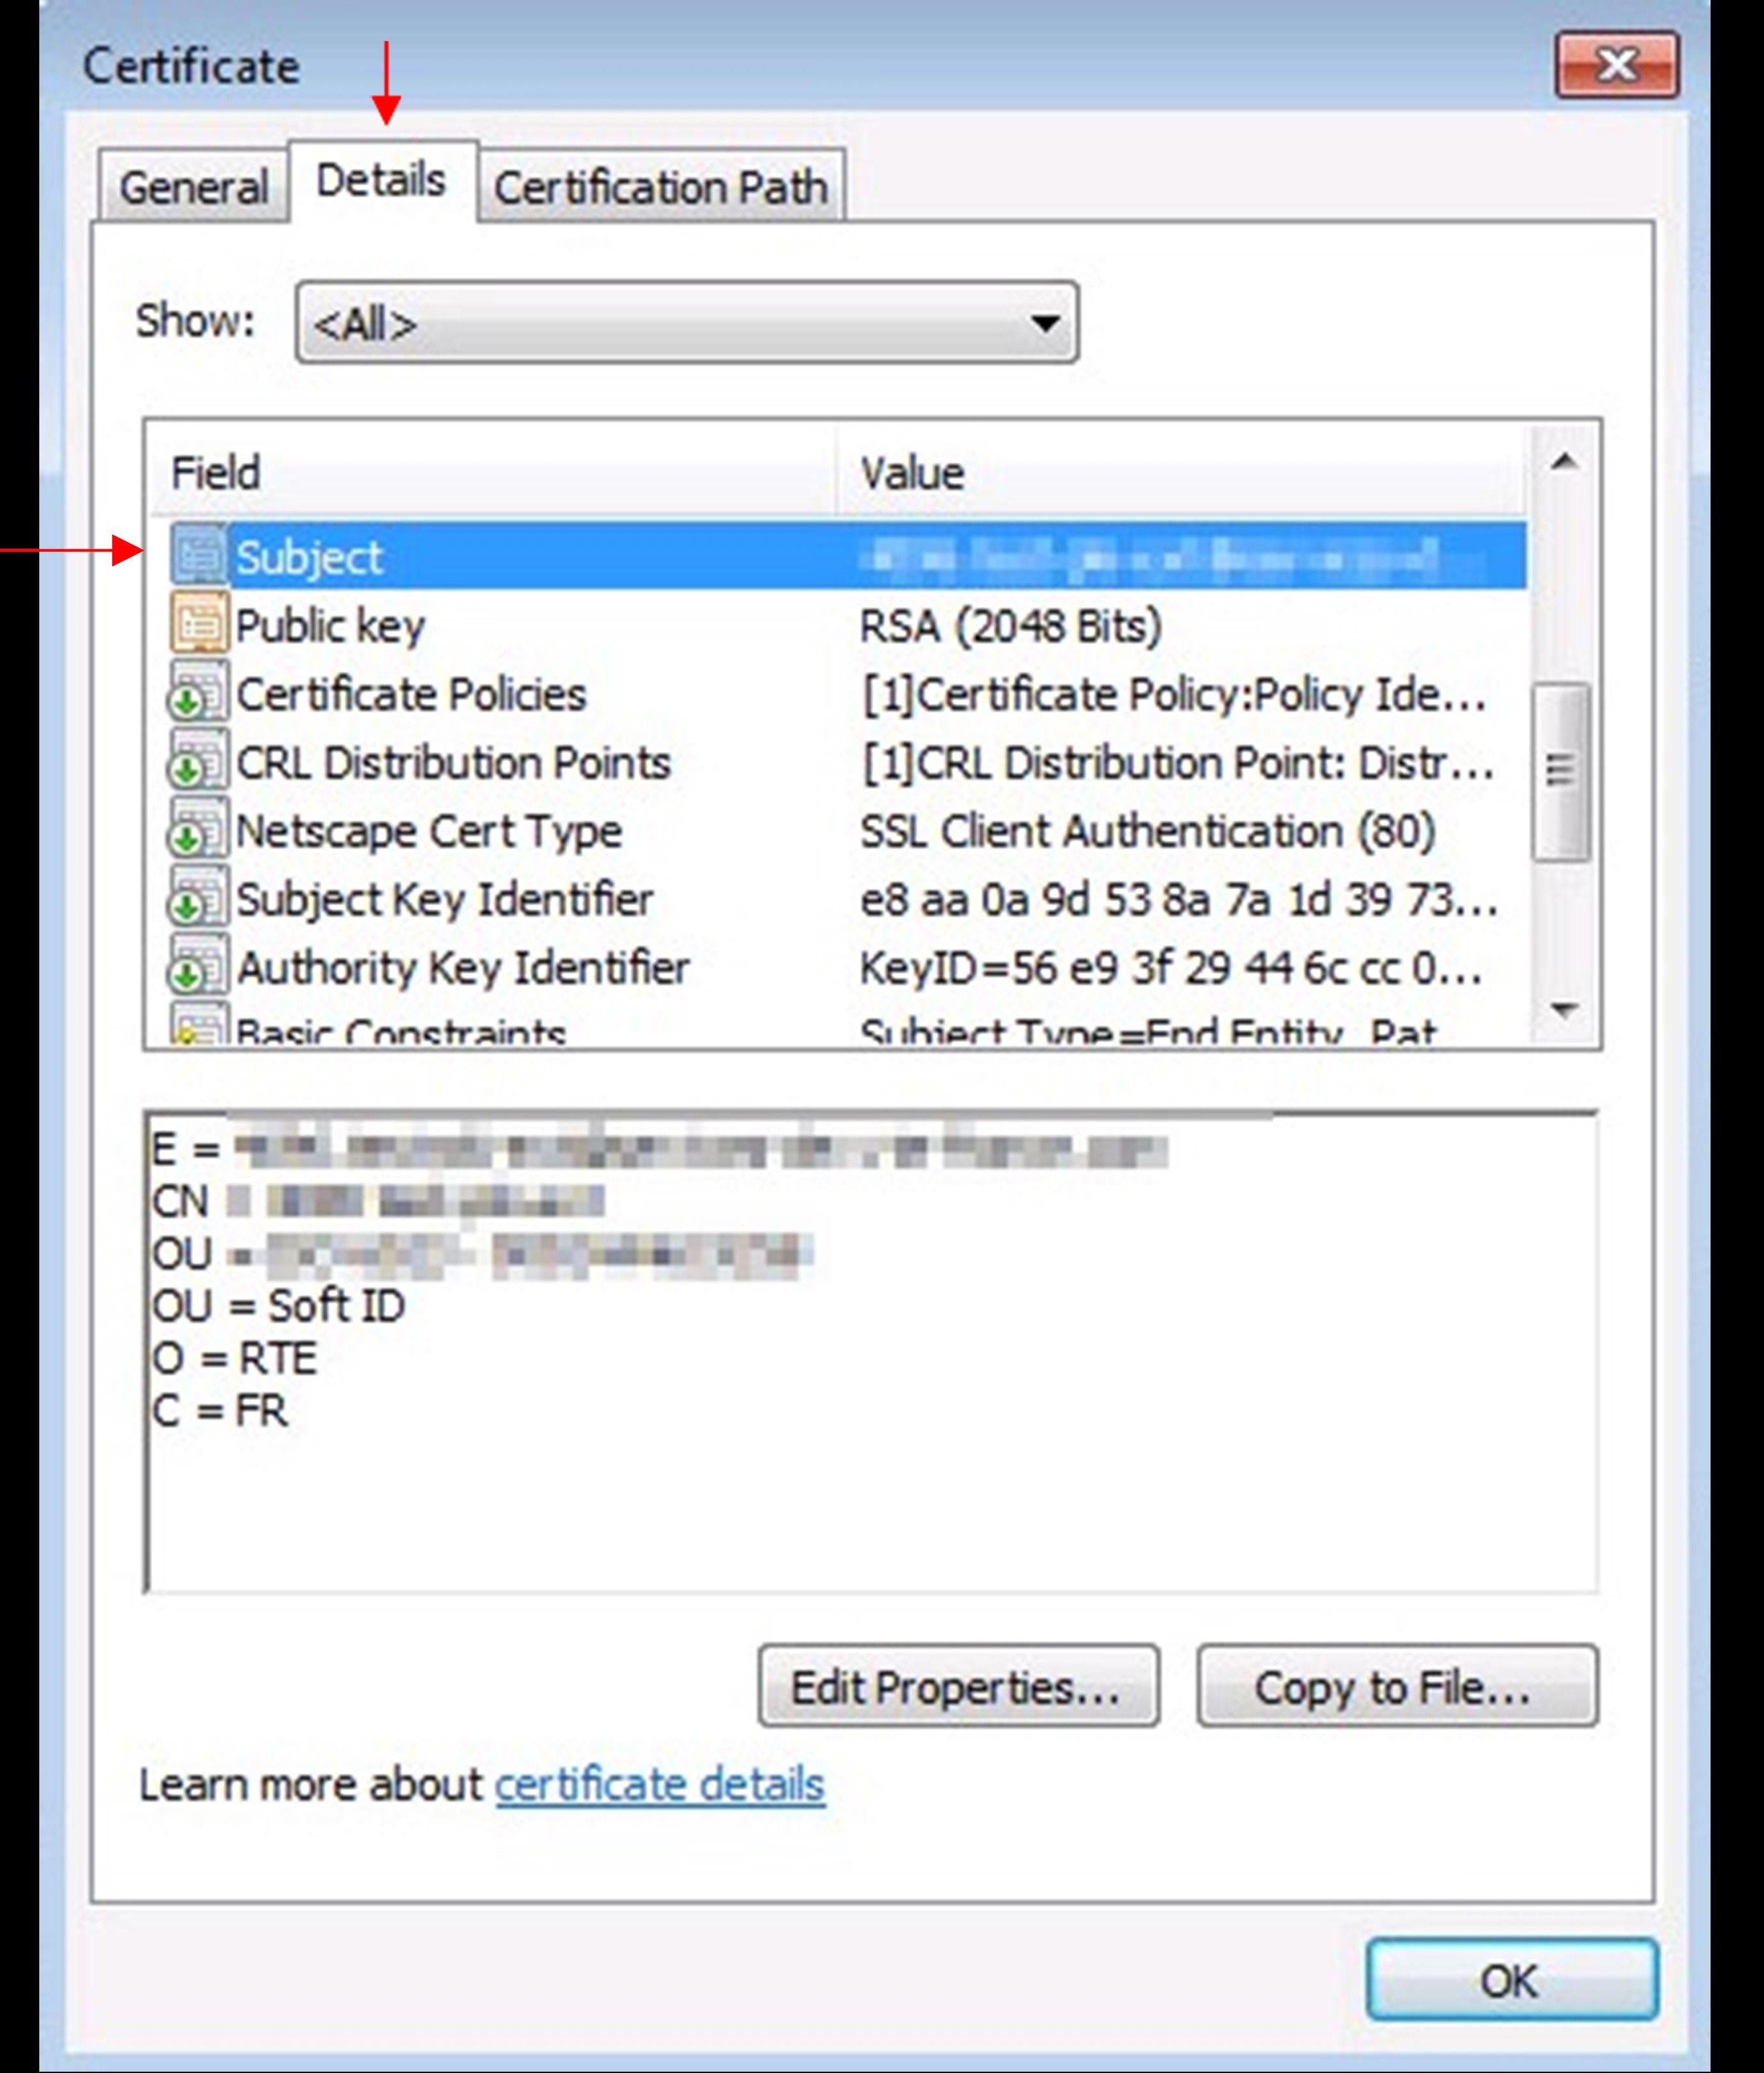Screen dimensions: 1764x2073
Task: Open the Show <All> dropdown
Action: point(687,323)
